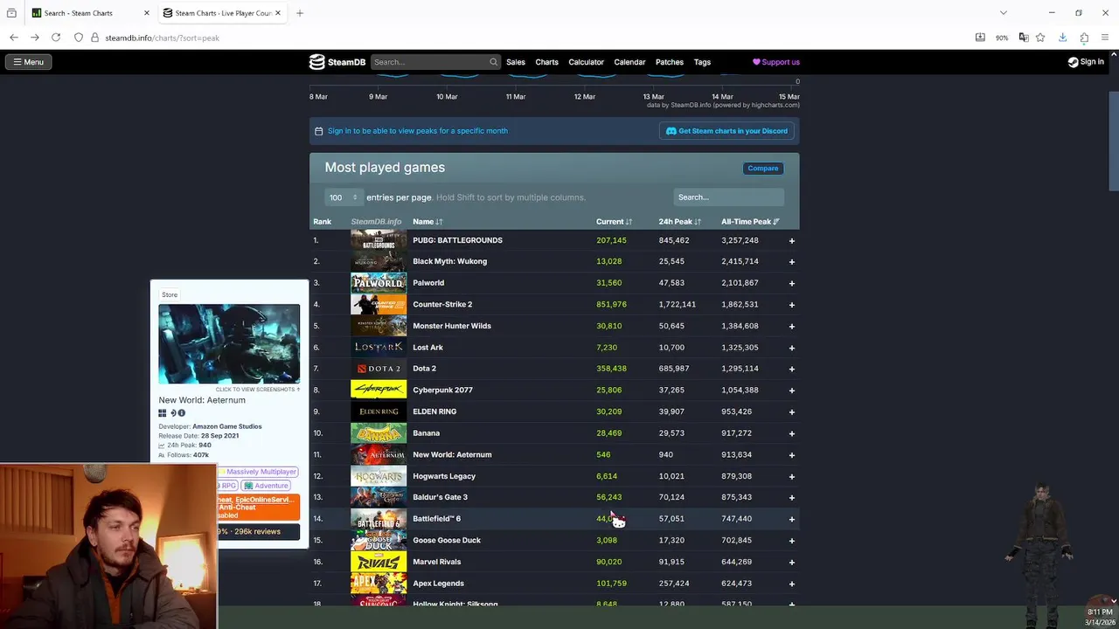
Task: Expand the PUBG: BATTLEGROUNDS row plus icon
Action: [x=791, y=240]
